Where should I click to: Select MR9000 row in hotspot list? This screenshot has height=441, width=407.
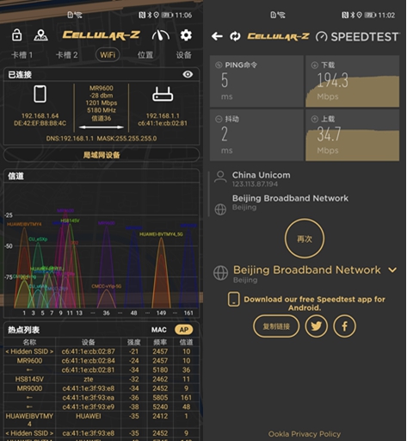[x=102, y=388]
